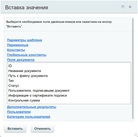Select the Тип list item

[x=69, y=81]
